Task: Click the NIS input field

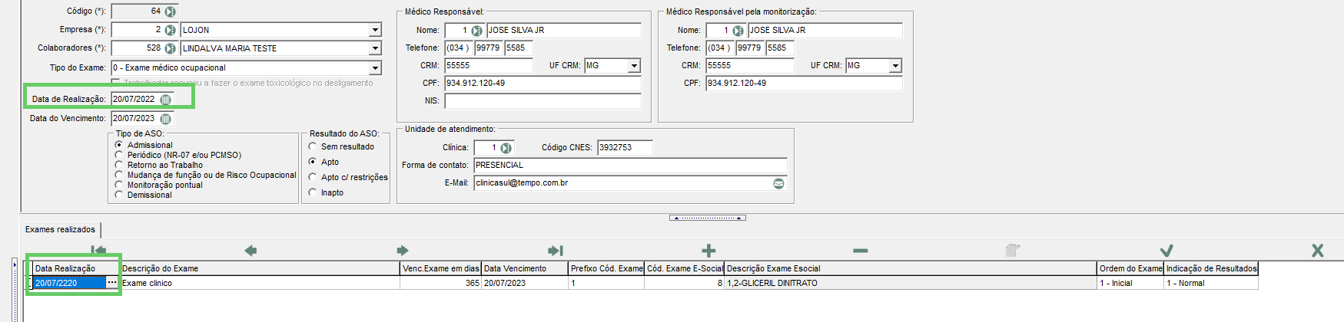Action: (543, 101)
